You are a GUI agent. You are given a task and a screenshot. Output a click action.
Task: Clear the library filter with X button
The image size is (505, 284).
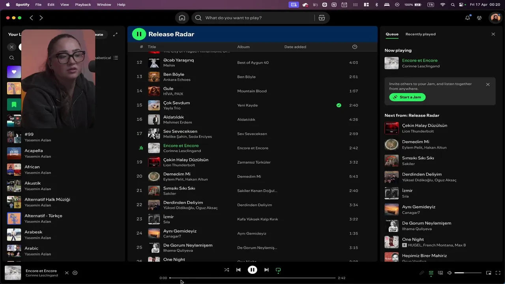pyautogui.click(x=11, y=47)
